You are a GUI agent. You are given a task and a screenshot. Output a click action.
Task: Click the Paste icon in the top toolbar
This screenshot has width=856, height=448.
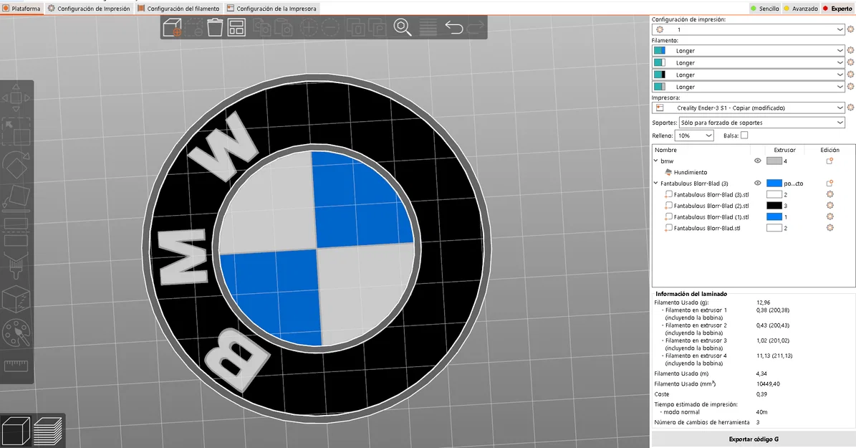[x=283, y=27]
